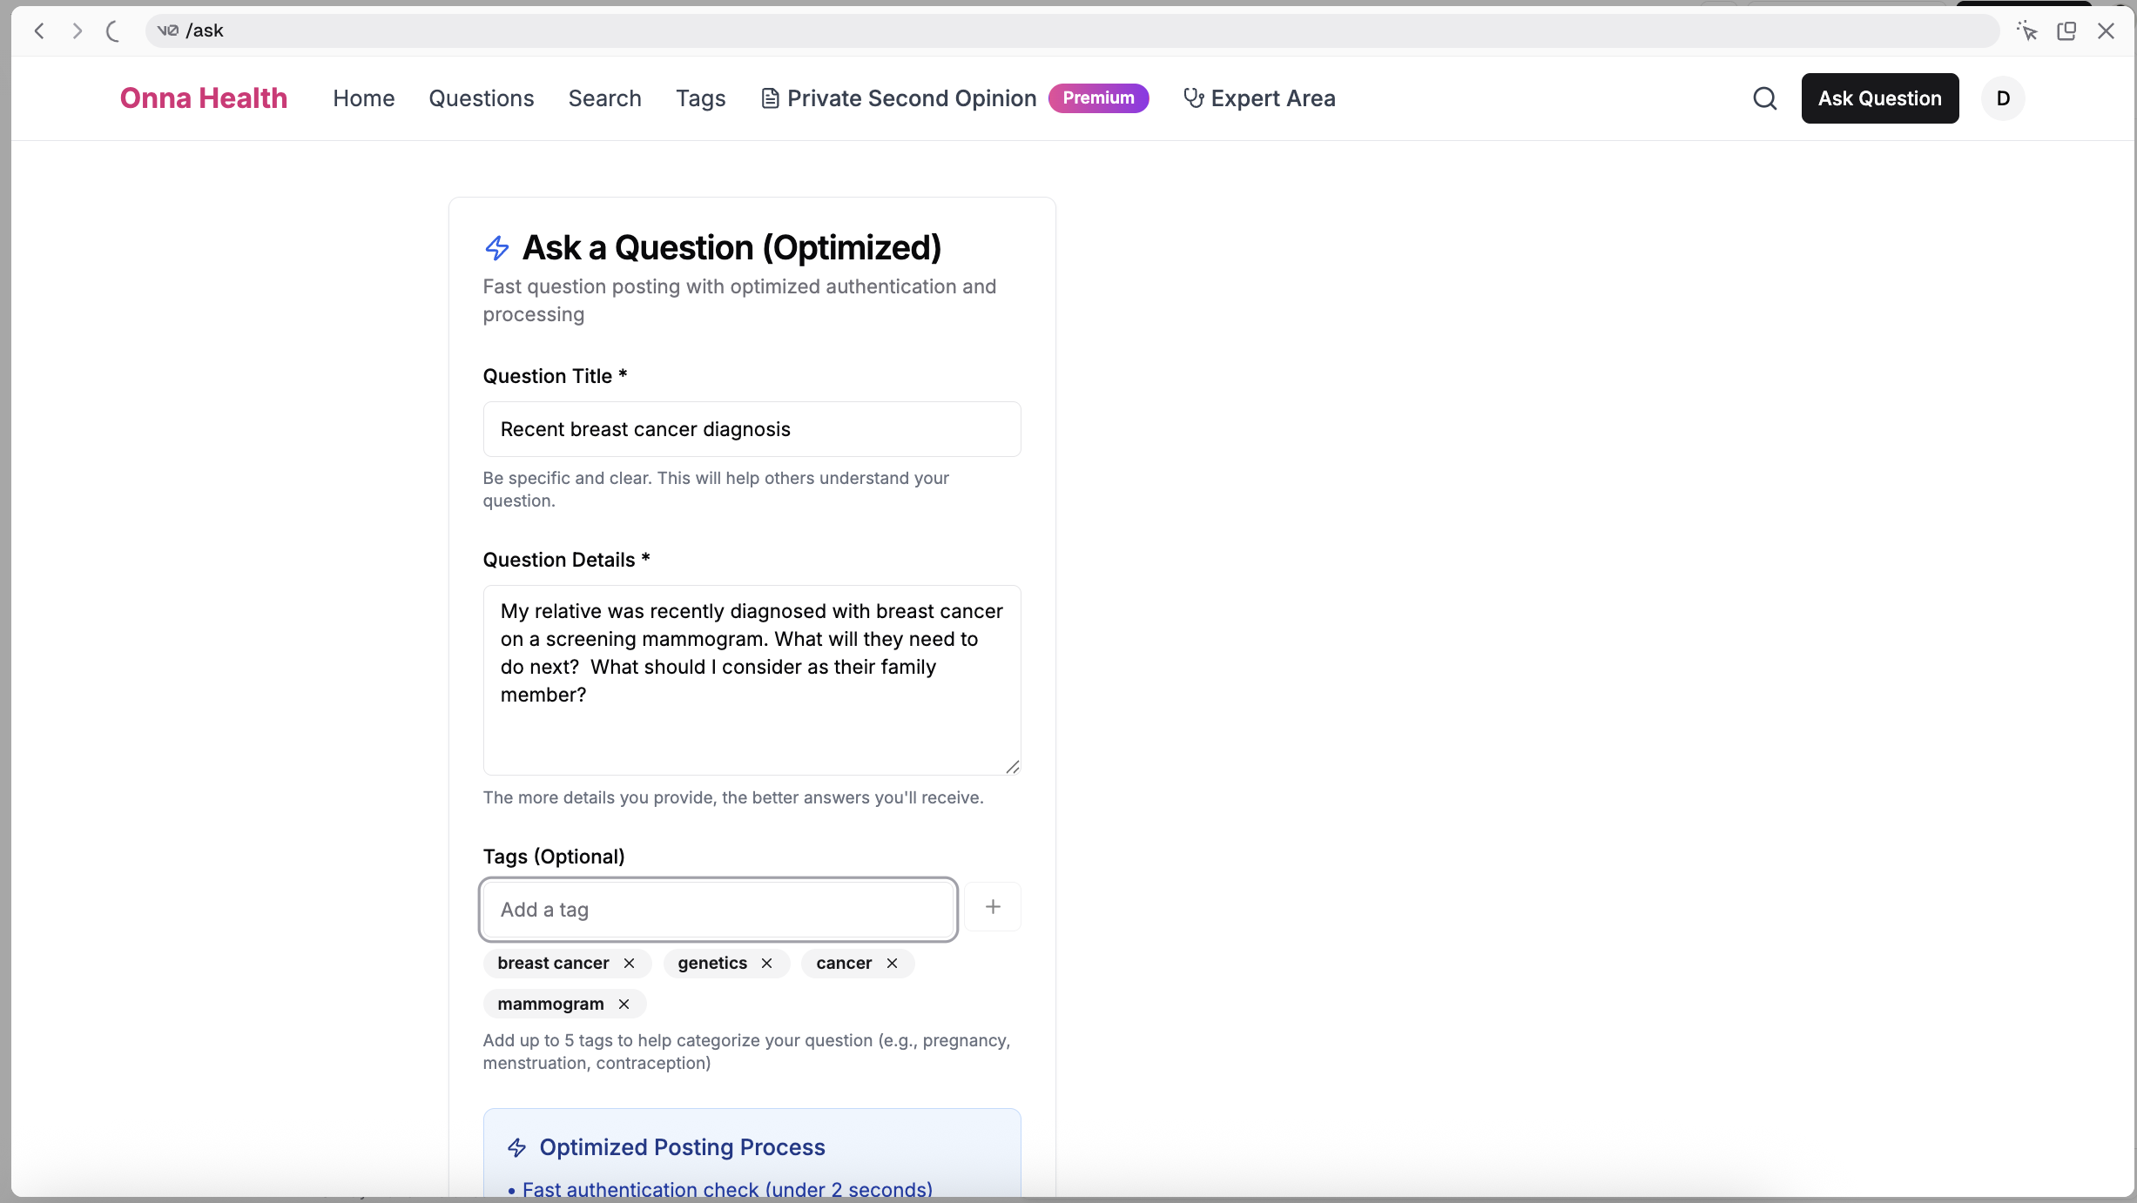The height and width of the screenshot is (1203, 2137).
Task: Open the Tags navigation item
Action: point(700,98)
